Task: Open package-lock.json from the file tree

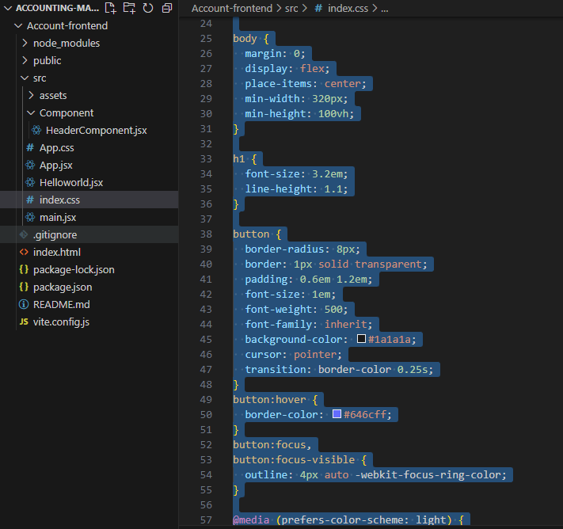Action: click(x=74, y=269)
